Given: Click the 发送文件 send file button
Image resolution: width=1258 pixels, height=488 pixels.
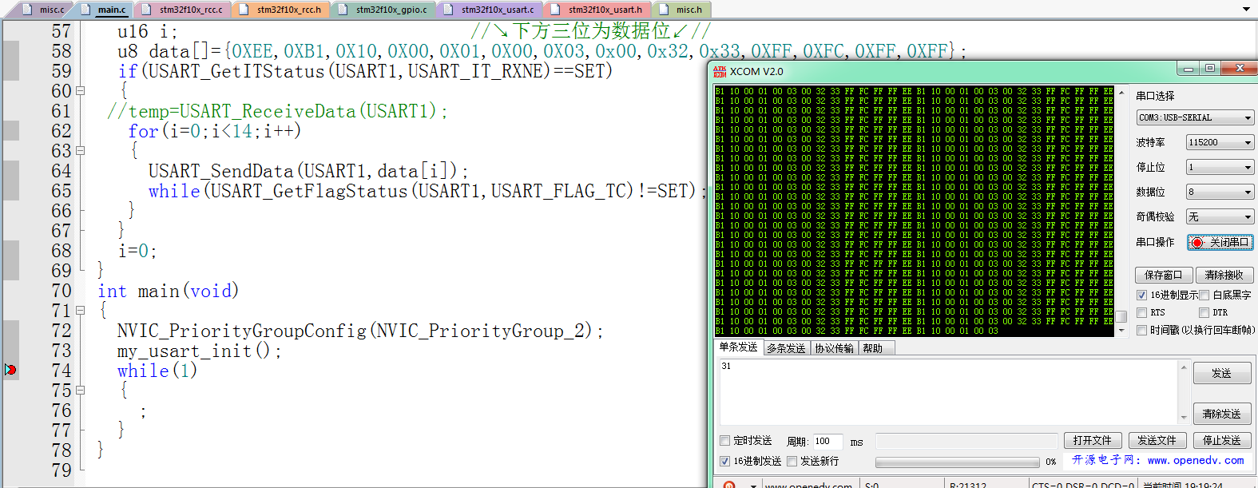Looking at the screenshot, I should 1157,441.
